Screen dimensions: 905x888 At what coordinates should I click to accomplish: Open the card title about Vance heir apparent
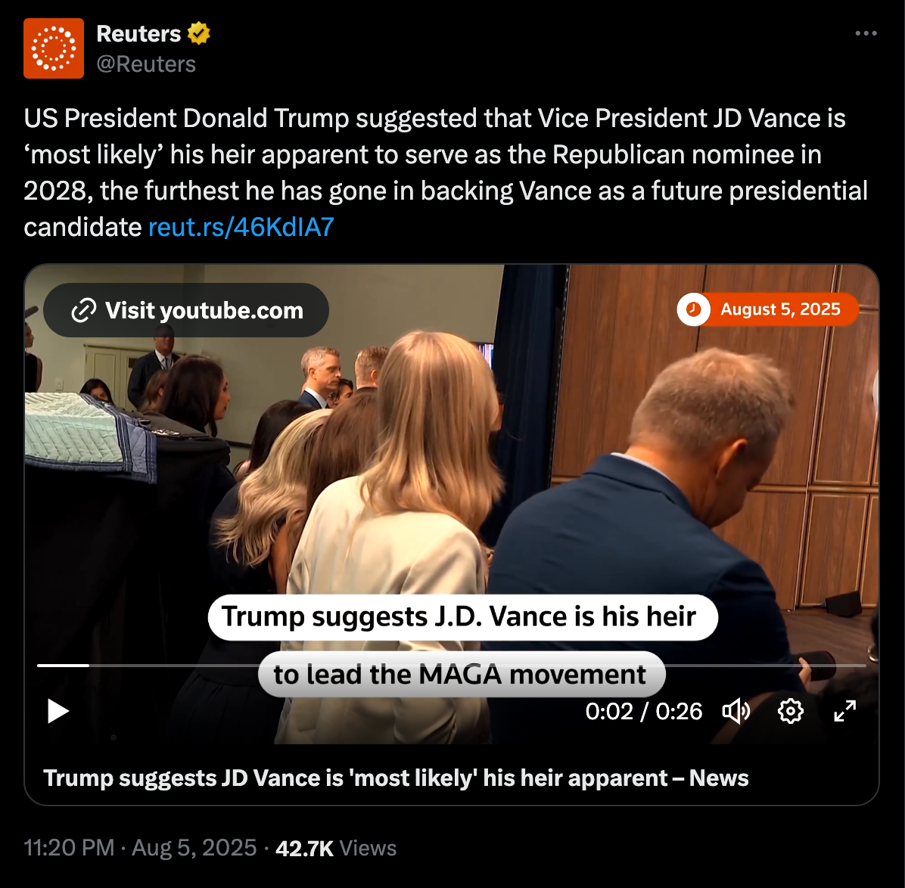pyautogui.click(x=396, y=778)
